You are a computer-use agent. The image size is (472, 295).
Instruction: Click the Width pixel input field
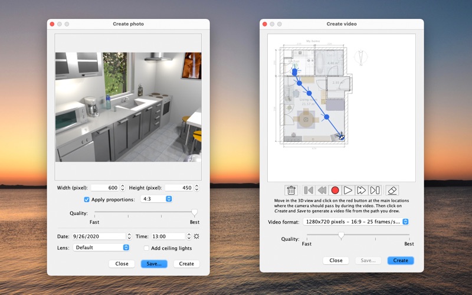(104, 188)
